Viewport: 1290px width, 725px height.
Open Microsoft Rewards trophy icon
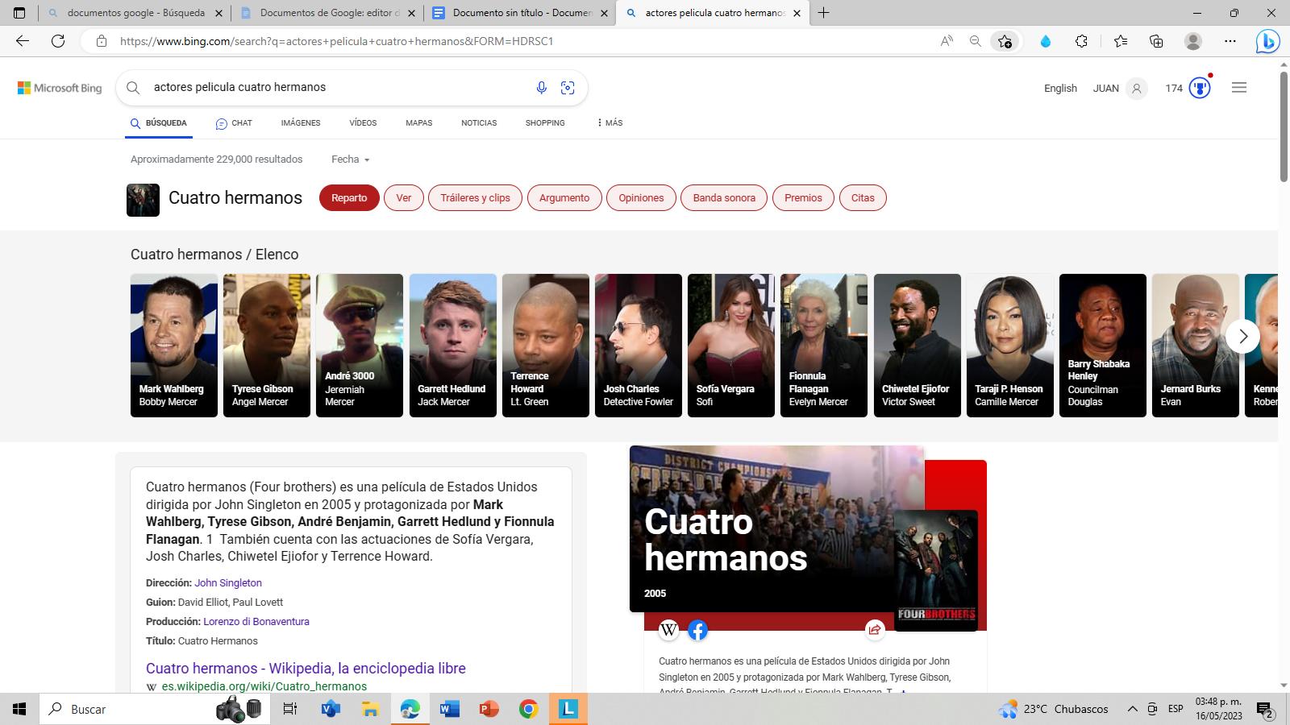pyautogui.click(x=1200, y=88)
